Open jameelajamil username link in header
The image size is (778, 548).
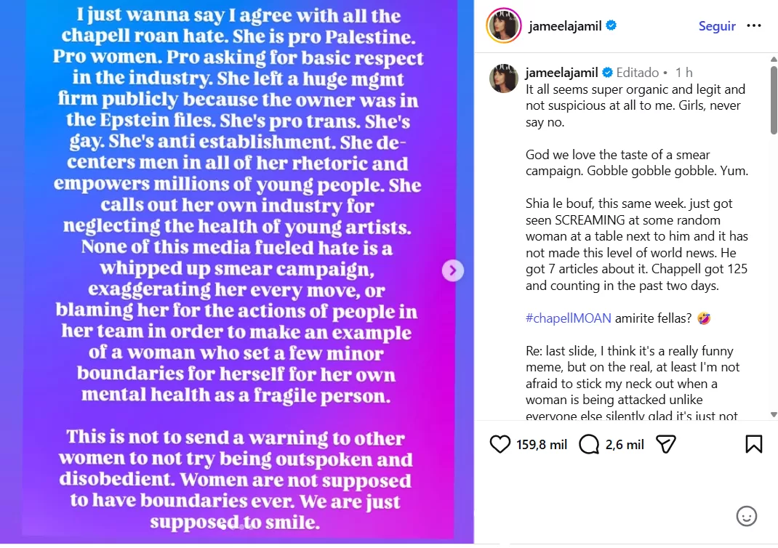click(x=566, y=26)
